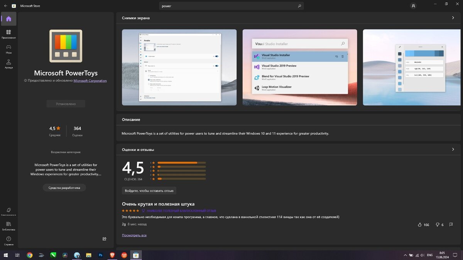Click the Microsoft Store taskbar icon

tap(136, 255)
